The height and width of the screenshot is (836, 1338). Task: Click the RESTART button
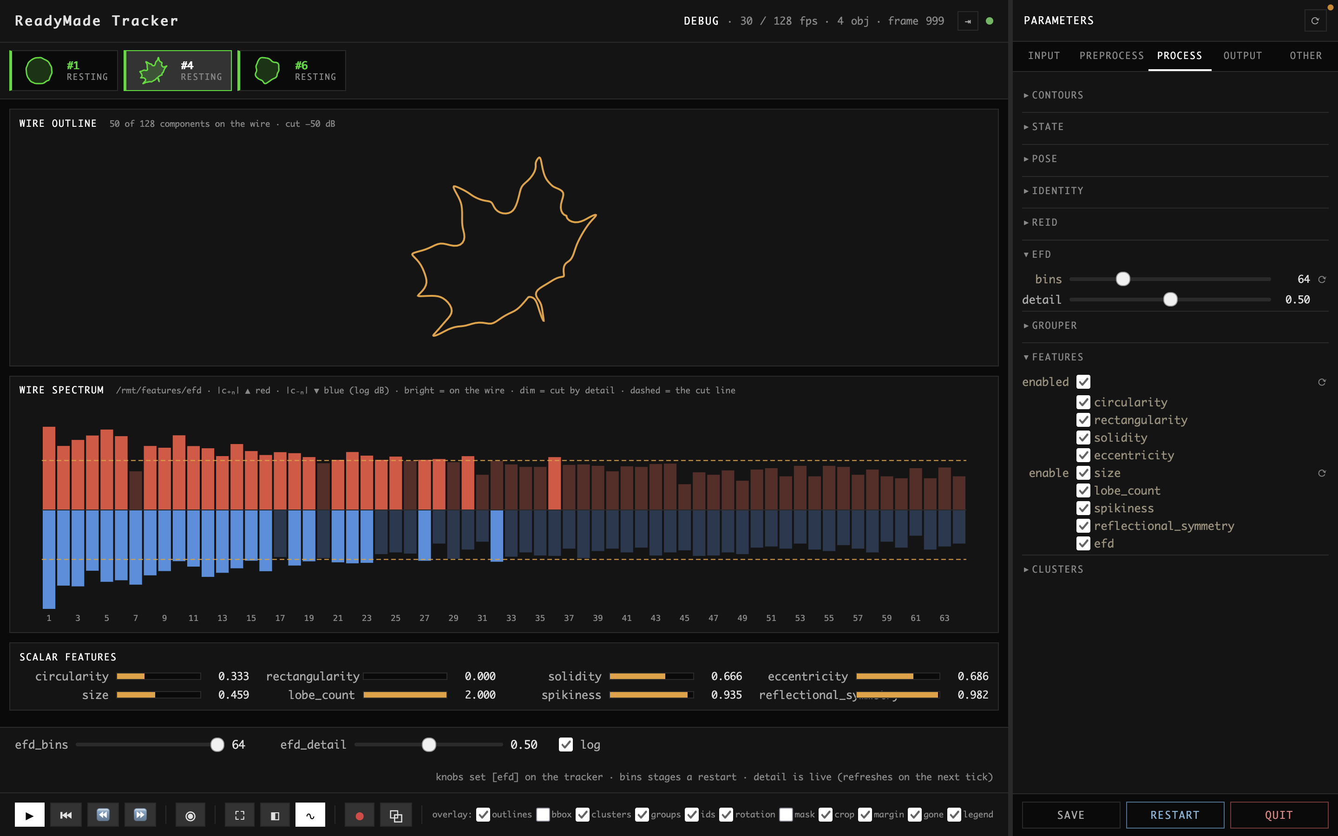click(1175, 815)
